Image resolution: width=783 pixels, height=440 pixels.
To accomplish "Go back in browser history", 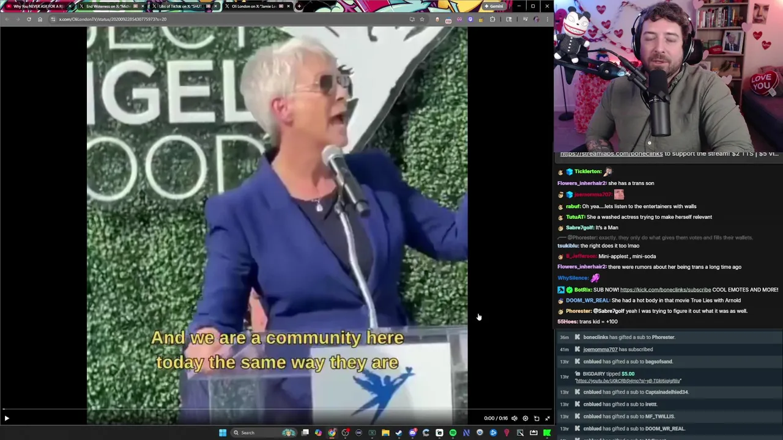I will [x=7, y=19].
